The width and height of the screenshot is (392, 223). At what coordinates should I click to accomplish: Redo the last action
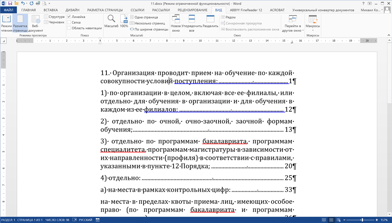tap(31, 3)
